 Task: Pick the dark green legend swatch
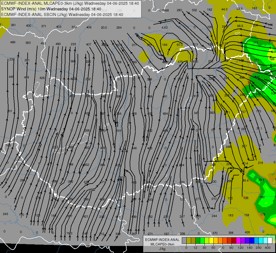(198, 241)
